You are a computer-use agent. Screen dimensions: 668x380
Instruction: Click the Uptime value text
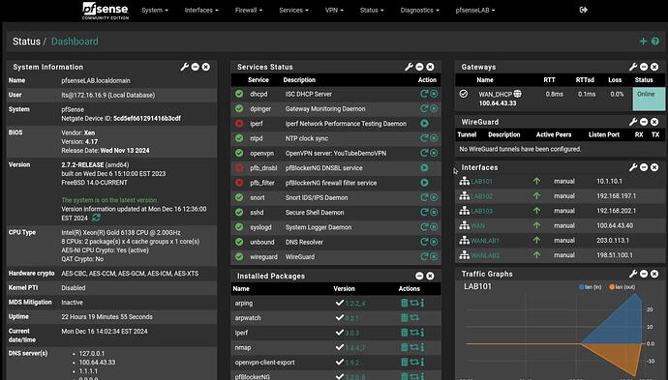106,316
